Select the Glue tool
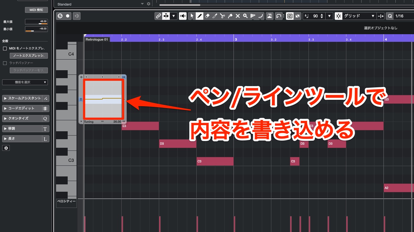 coord(230,16)
